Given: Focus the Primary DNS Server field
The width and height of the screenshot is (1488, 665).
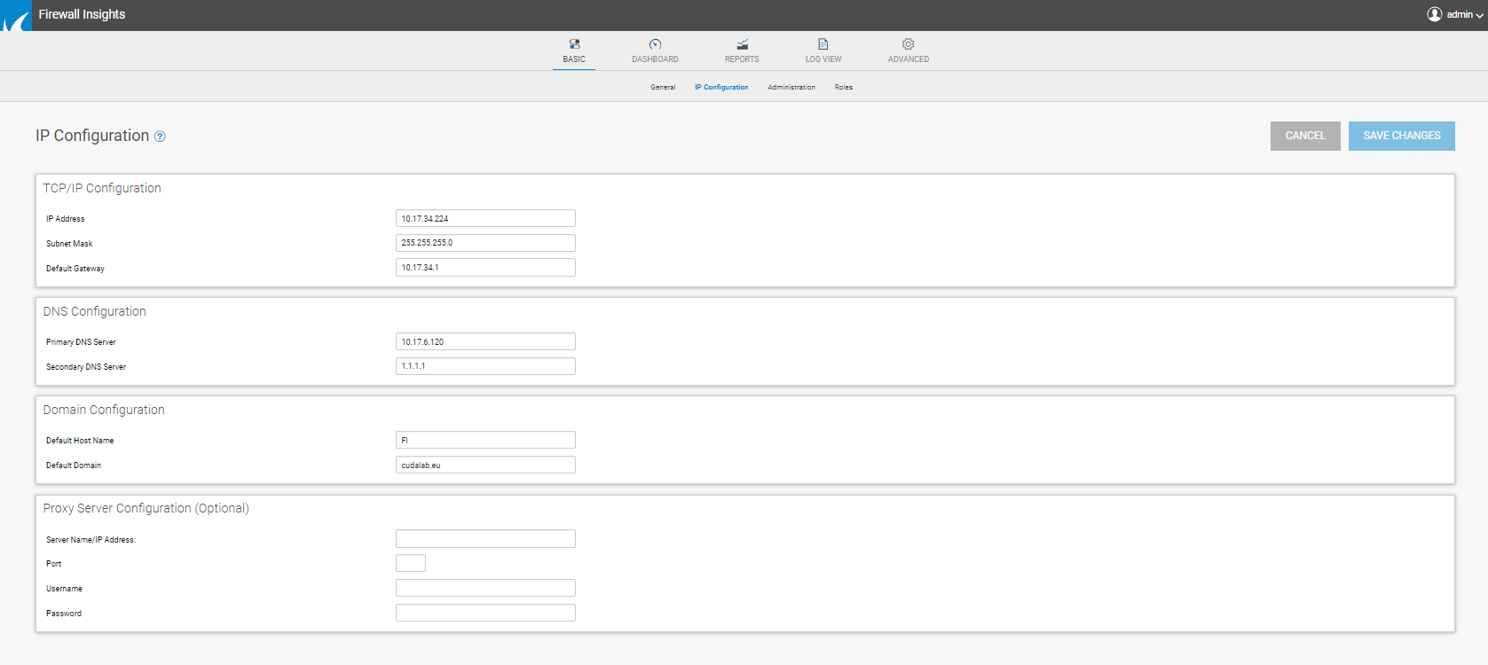Looking at the screenshot, I should click(485, 341).
